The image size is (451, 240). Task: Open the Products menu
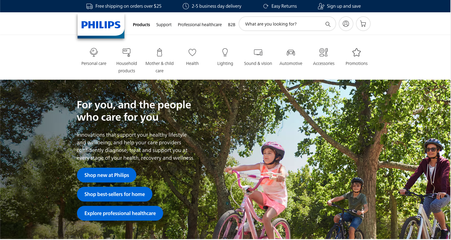coord(141,25)
